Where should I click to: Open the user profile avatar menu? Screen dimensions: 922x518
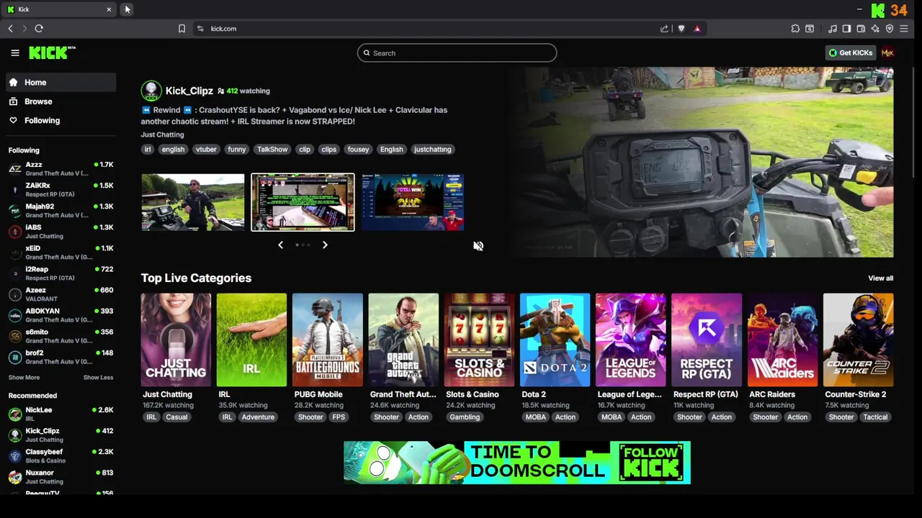coord(887,53)
